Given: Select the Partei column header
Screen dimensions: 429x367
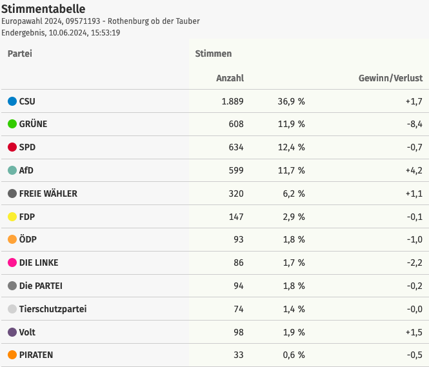Looking at the screenshot, I should (19, 54).
